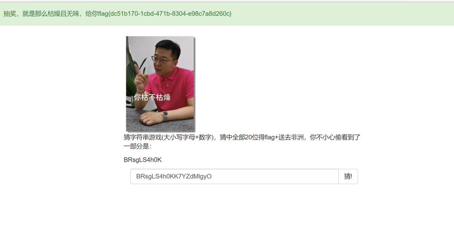Click the green success alert banner
The width and height of the screenshot is (454, 233).
(227, 14)
